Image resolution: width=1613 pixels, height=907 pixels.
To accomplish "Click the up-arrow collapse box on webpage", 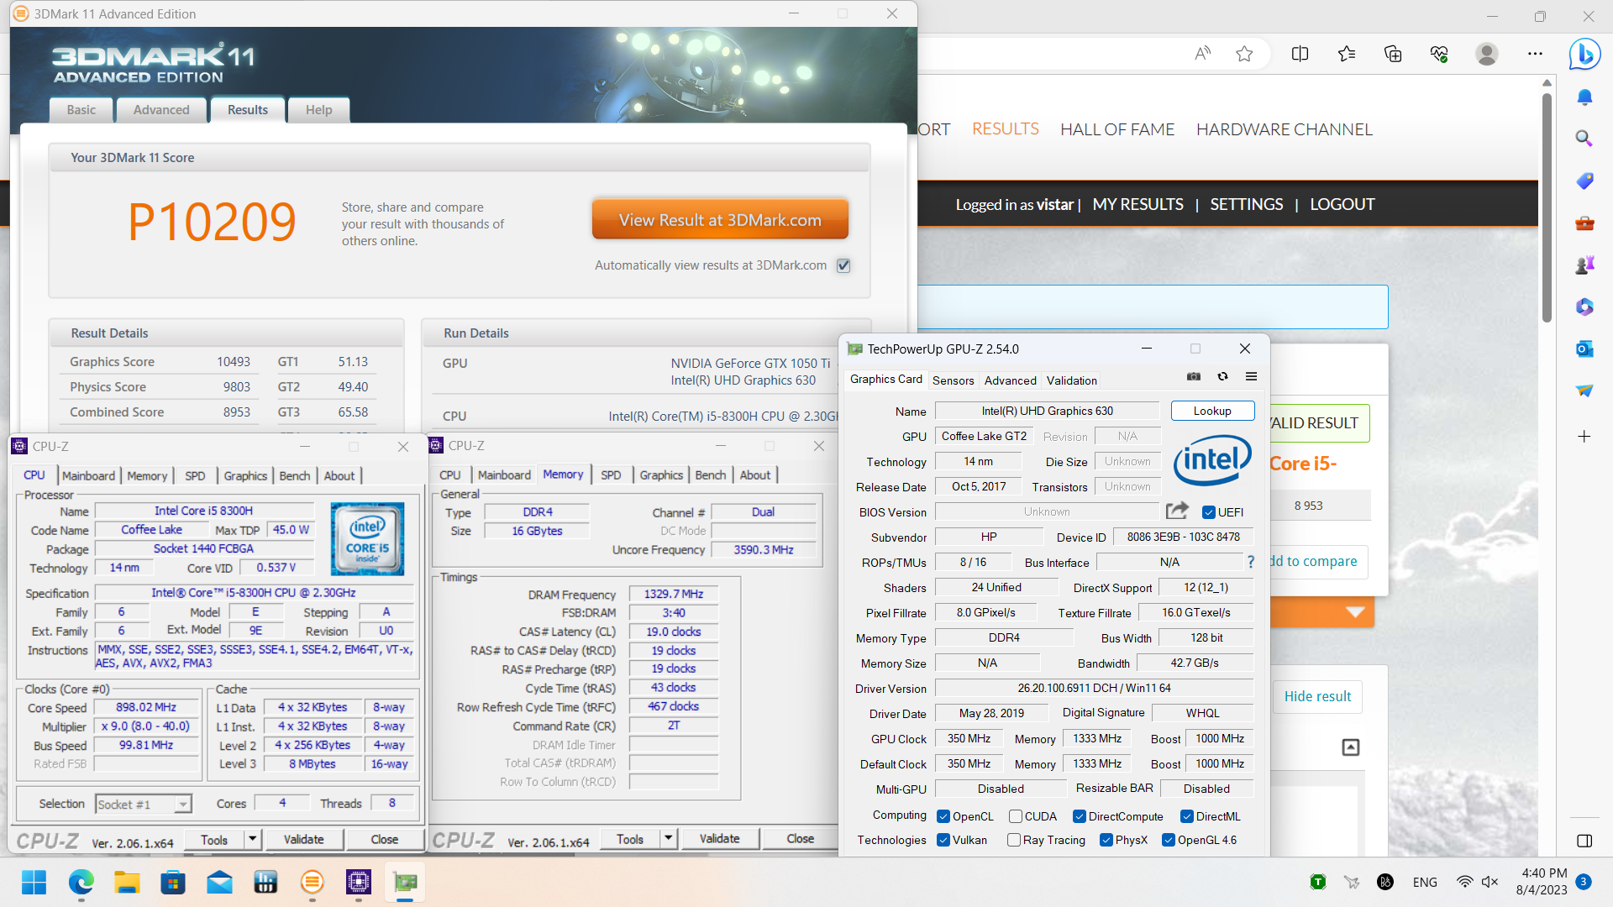I will (1350, 747).
